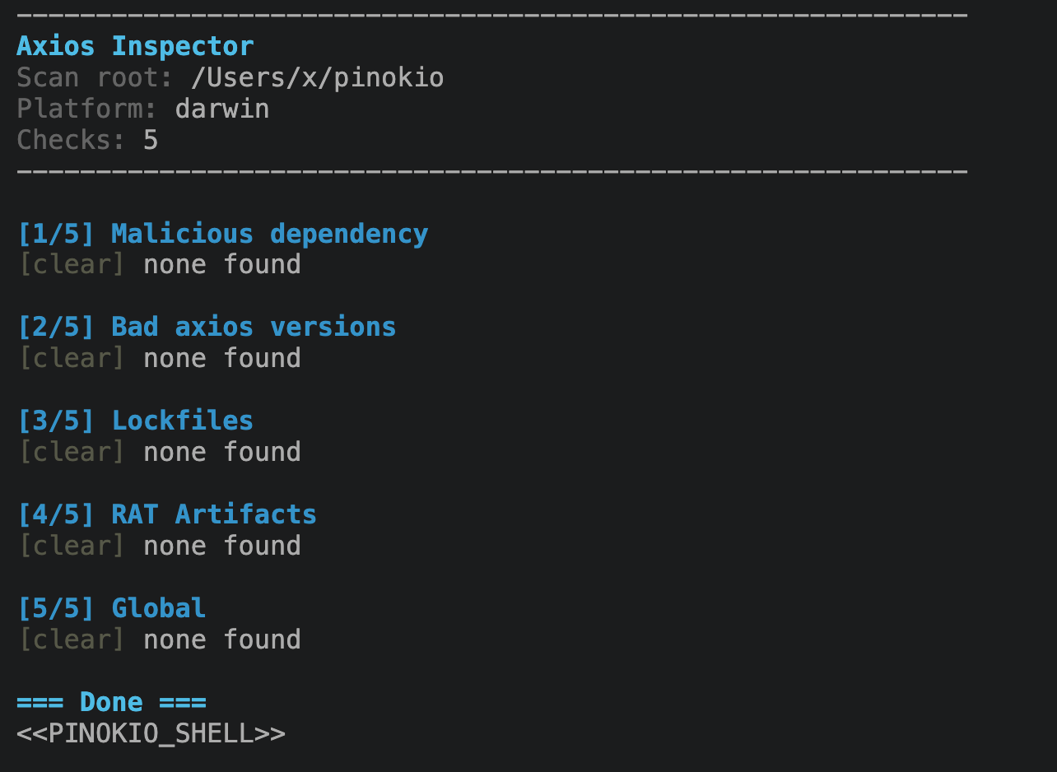Click [clear] tag under Lockfiles
This screenshot has height=772, width=1057.
click(72, 453)
